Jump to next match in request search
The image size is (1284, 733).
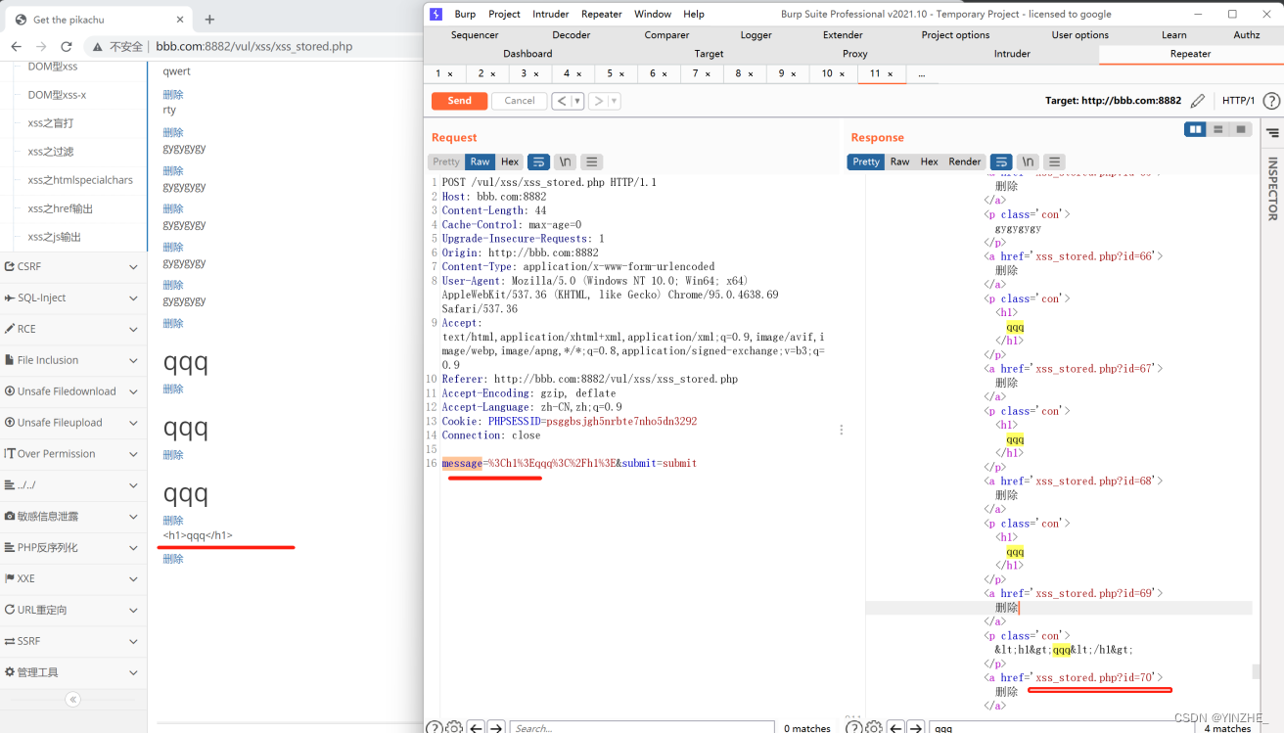point(496,727)
